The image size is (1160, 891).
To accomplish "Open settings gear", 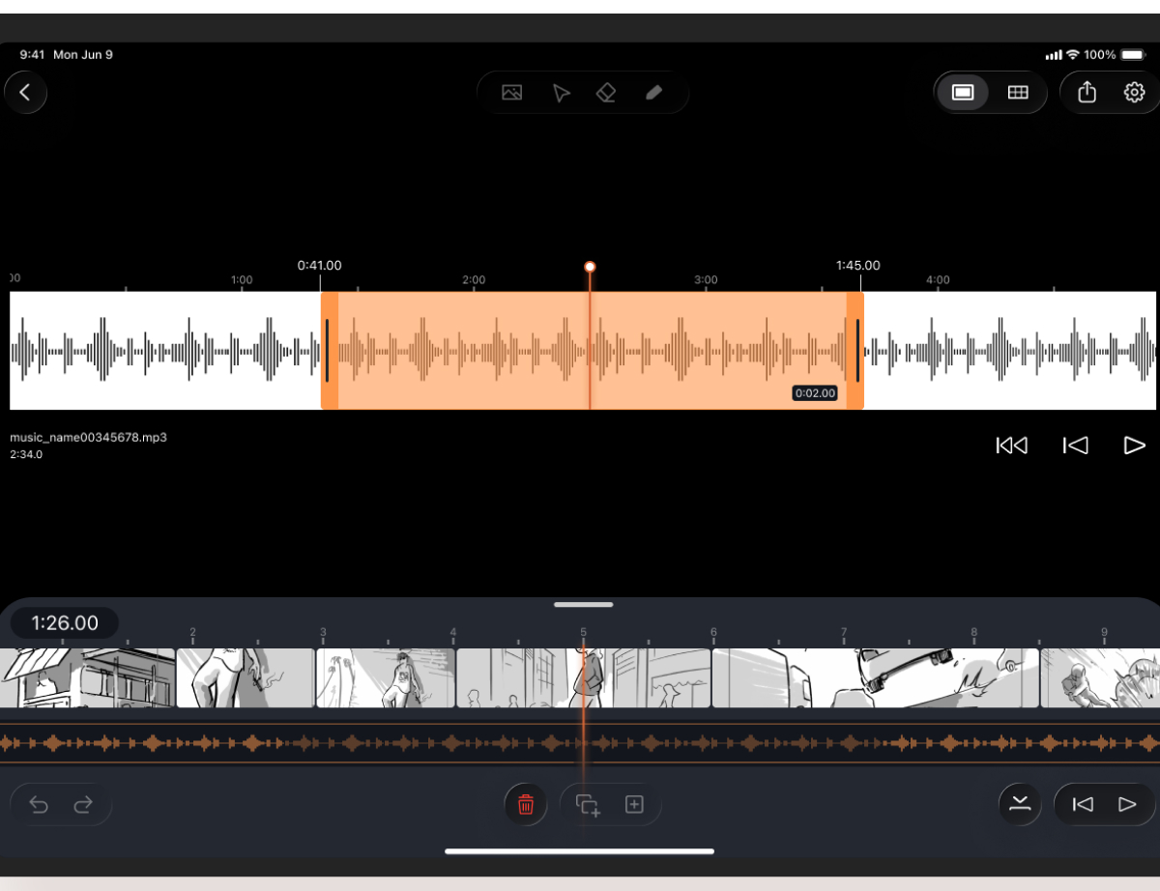I will pyautogui.click(x=1134, y=93).
